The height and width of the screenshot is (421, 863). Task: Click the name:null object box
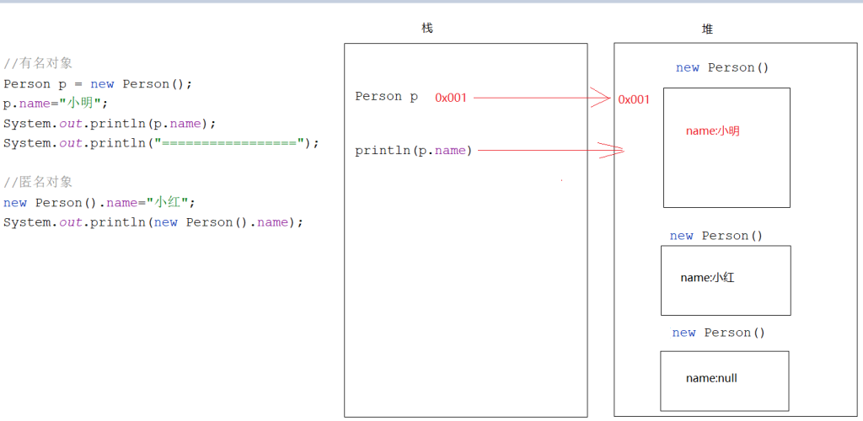(x=724, y=381)
